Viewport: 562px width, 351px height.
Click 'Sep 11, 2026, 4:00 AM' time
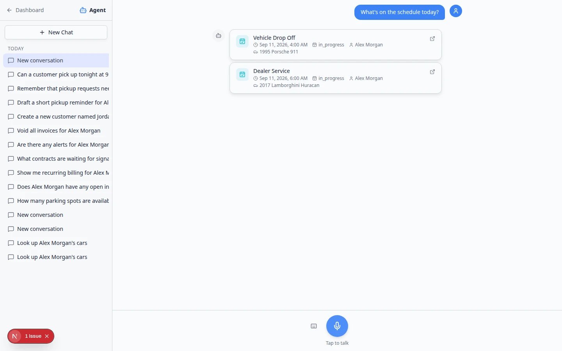point(283,45)
